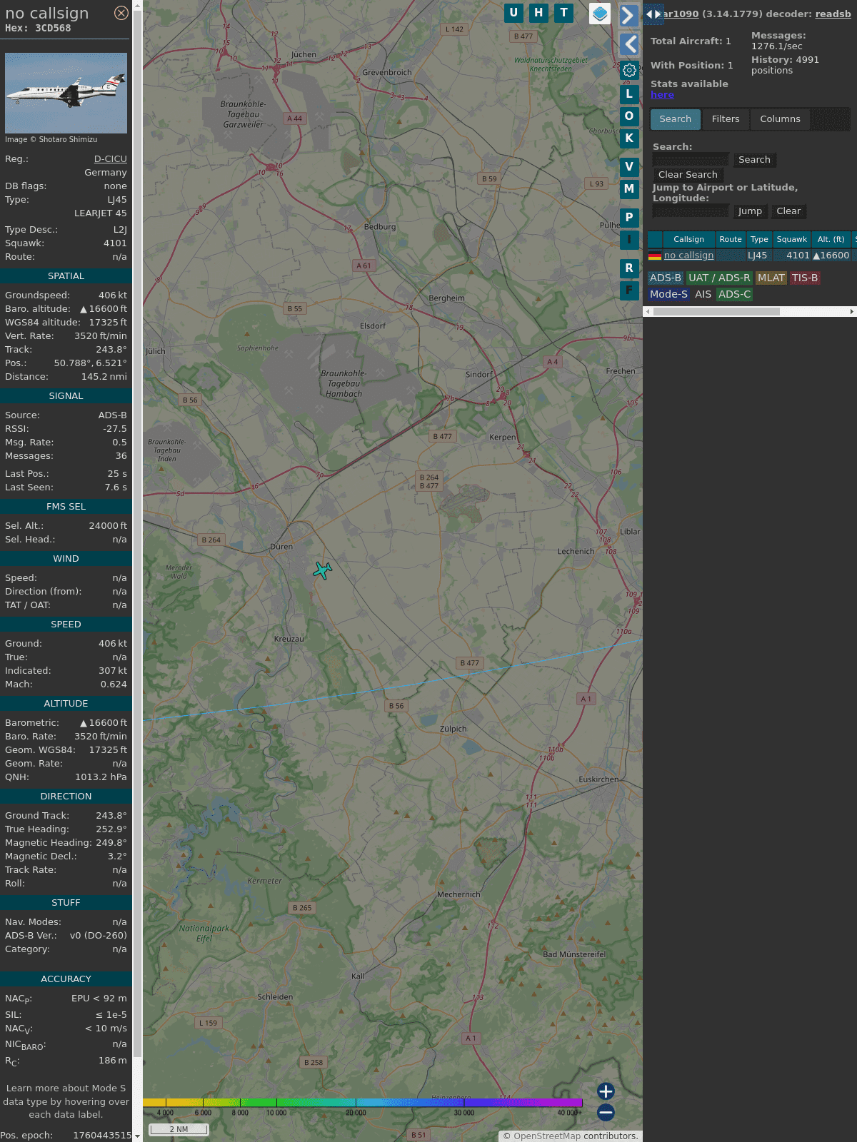Click the SIGNAL section header
857x1142 pixels.
(66, 396)
